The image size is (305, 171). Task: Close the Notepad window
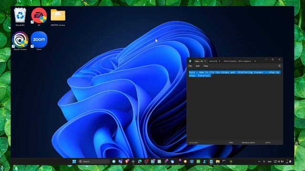[280, 59]
